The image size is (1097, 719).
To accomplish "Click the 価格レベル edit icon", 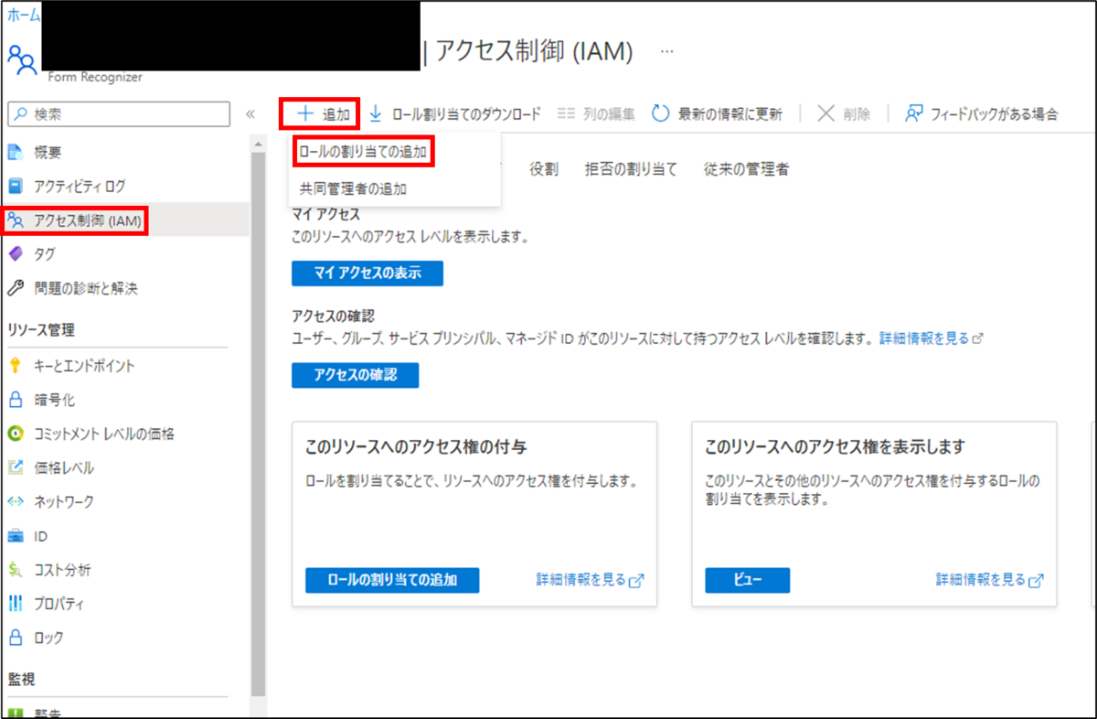I will [x=16, y=467].
